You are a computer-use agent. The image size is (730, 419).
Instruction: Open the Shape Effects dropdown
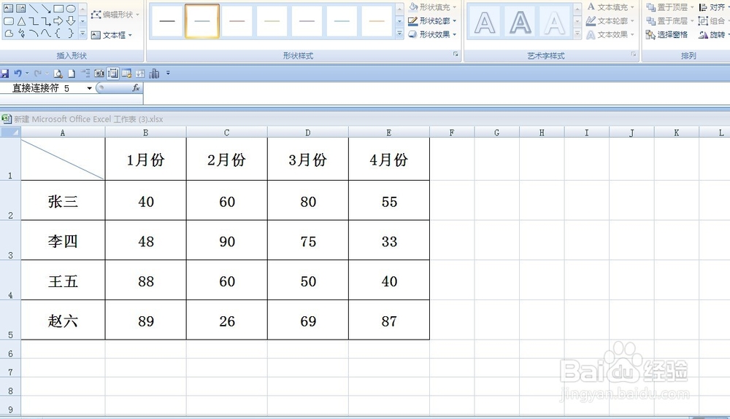[432, 34]
